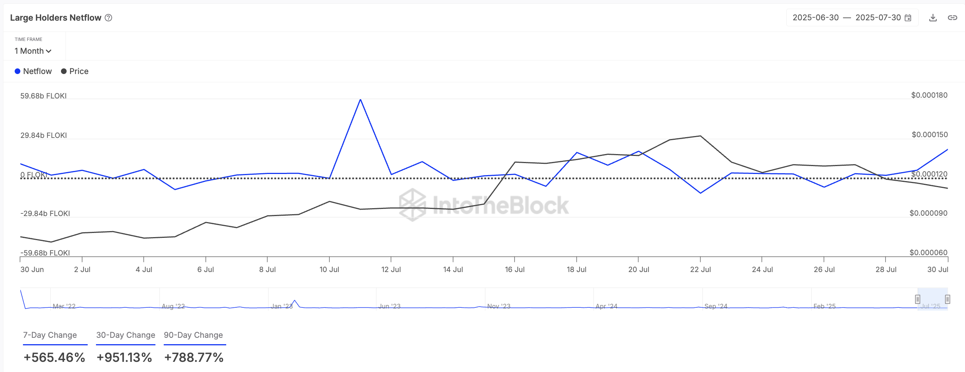This screenshot has height=372, width=965.
Task: Select the 90-Day Change tab
Action: (x=193, y=335)
